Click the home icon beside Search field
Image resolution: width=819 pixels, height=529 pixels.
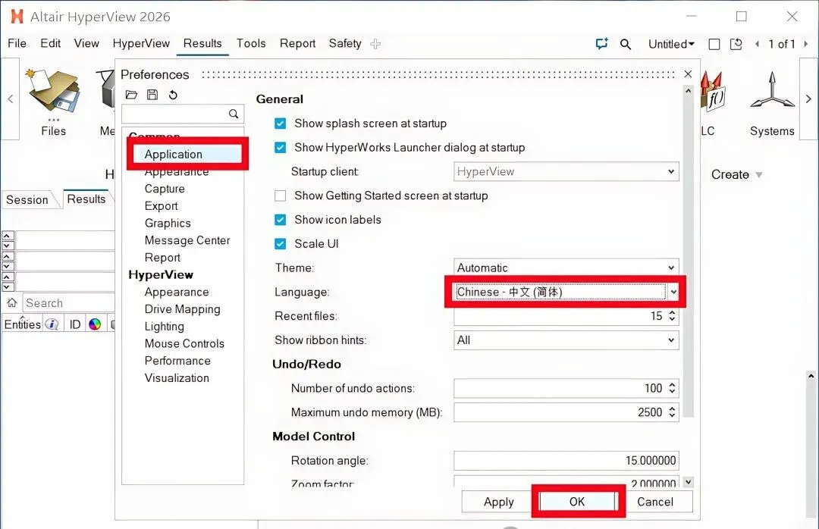coord(11,303)
